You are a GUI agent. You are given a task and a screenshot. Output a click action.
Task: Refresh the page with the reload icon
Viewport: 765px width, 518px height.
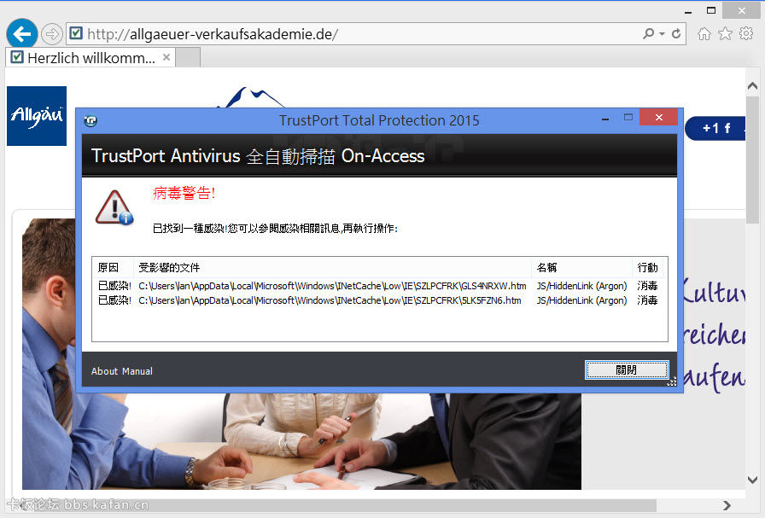click(x=676, y=34)
